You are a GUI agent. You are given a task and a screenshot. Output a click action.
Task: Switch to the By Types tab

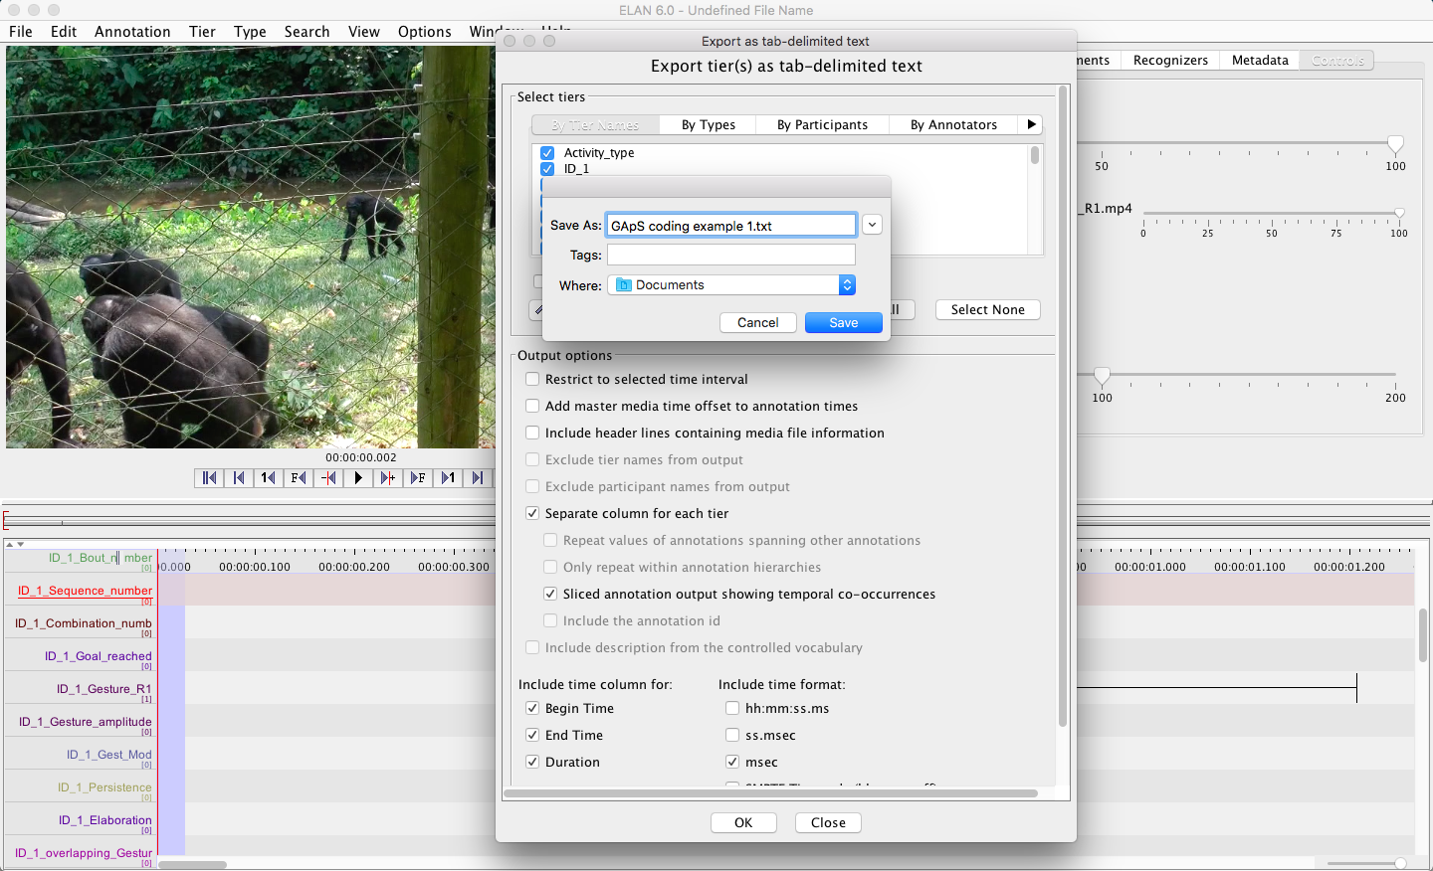tap(708, 125)
